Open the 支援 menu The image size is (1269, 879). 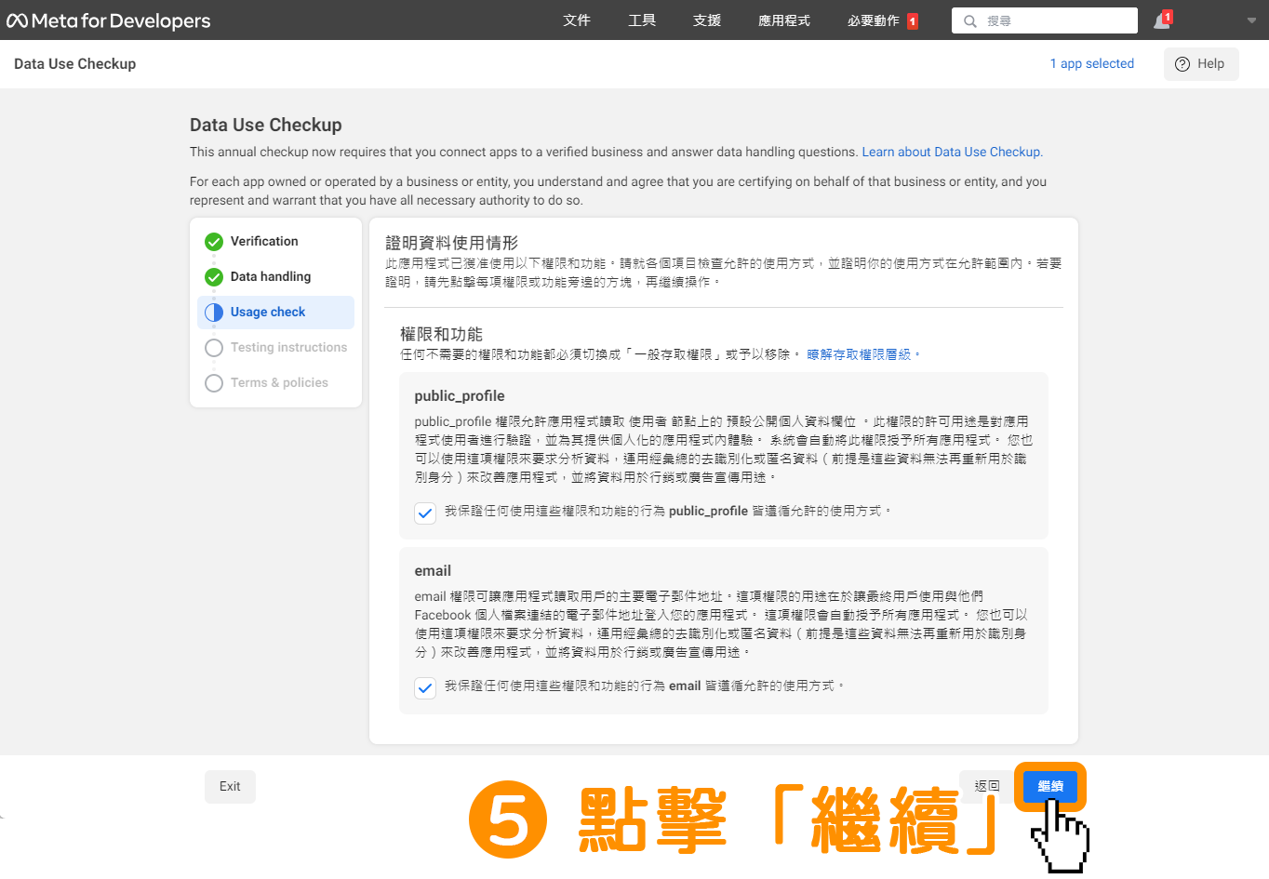707,20
